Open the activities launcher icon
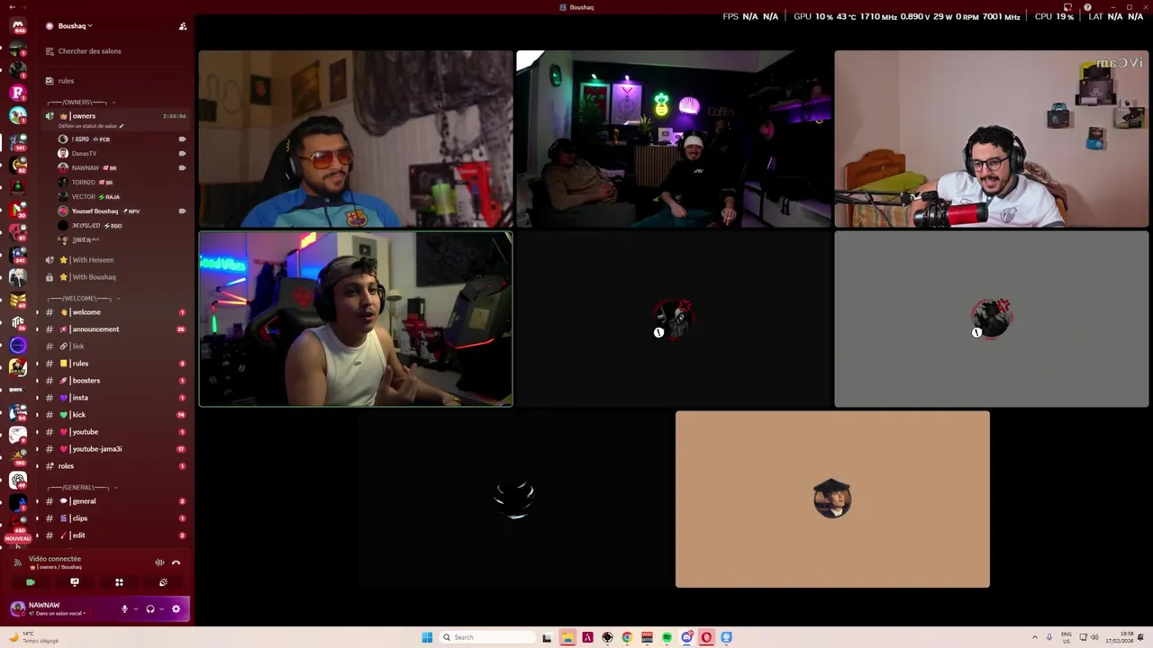 (x=119, y=582)
